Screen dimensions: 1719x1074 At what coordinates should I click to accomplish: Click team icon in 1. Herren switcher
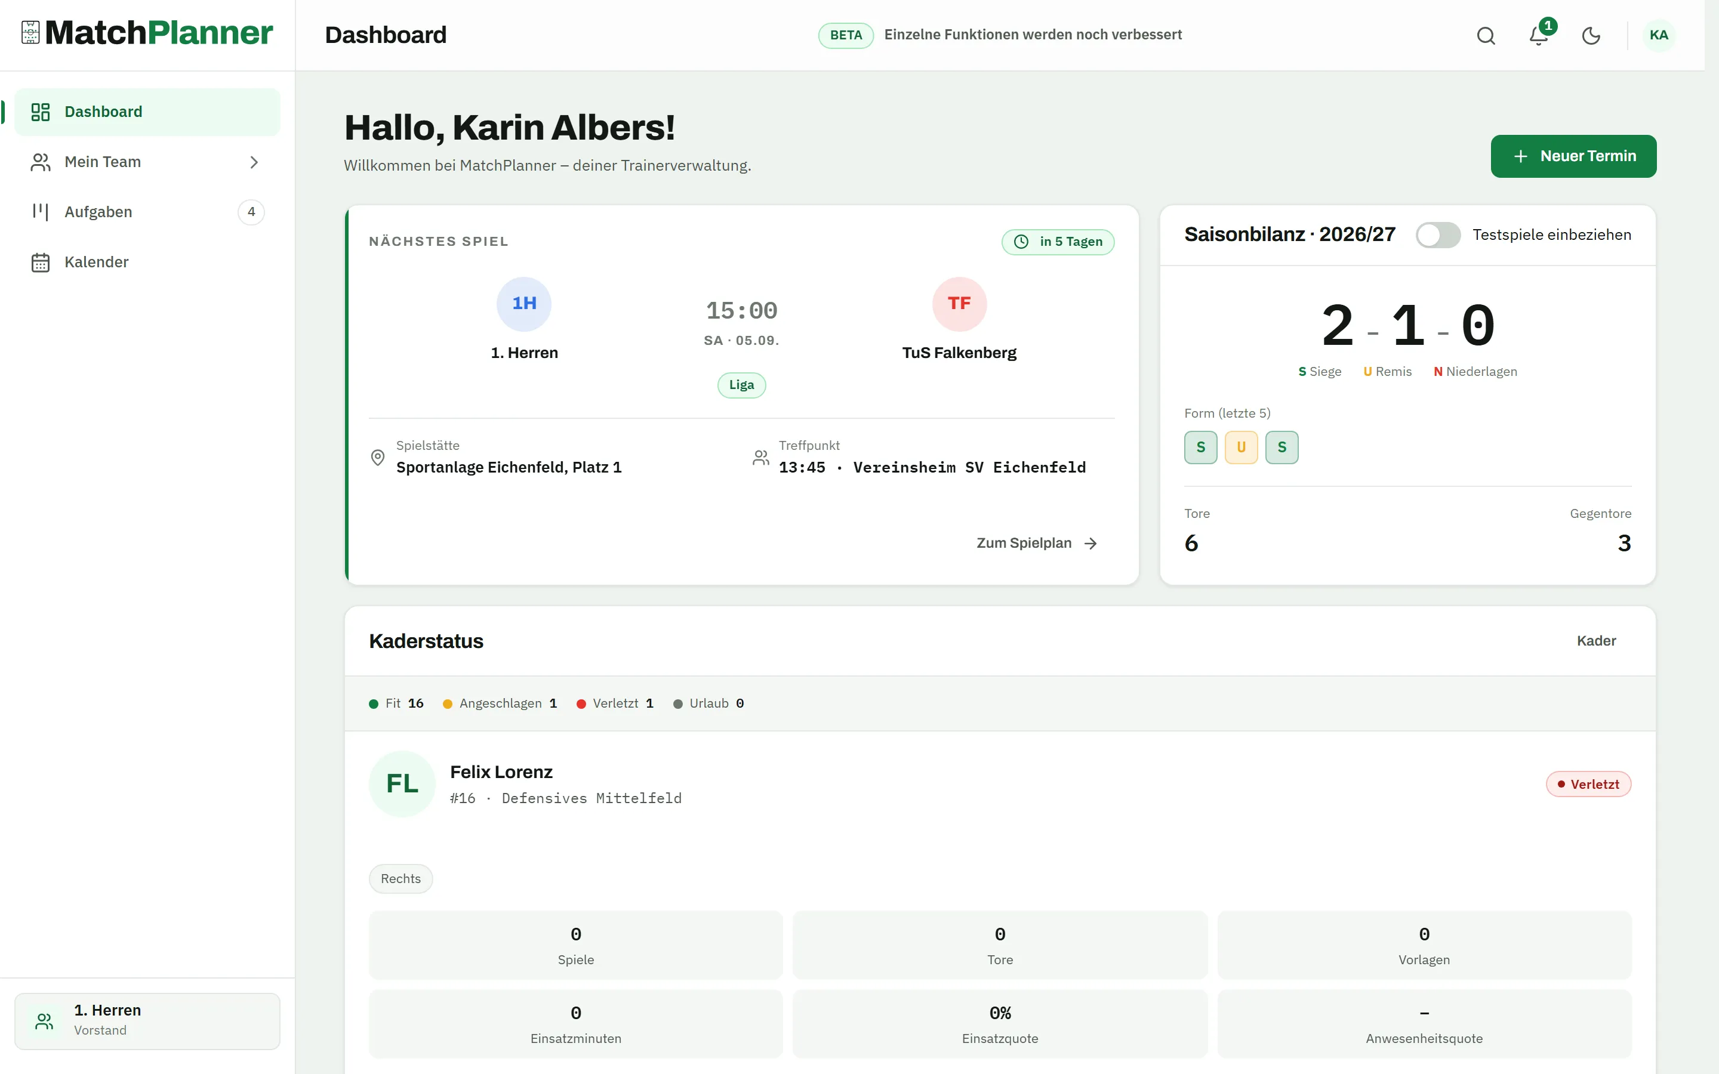click(x=44, y=1021)
